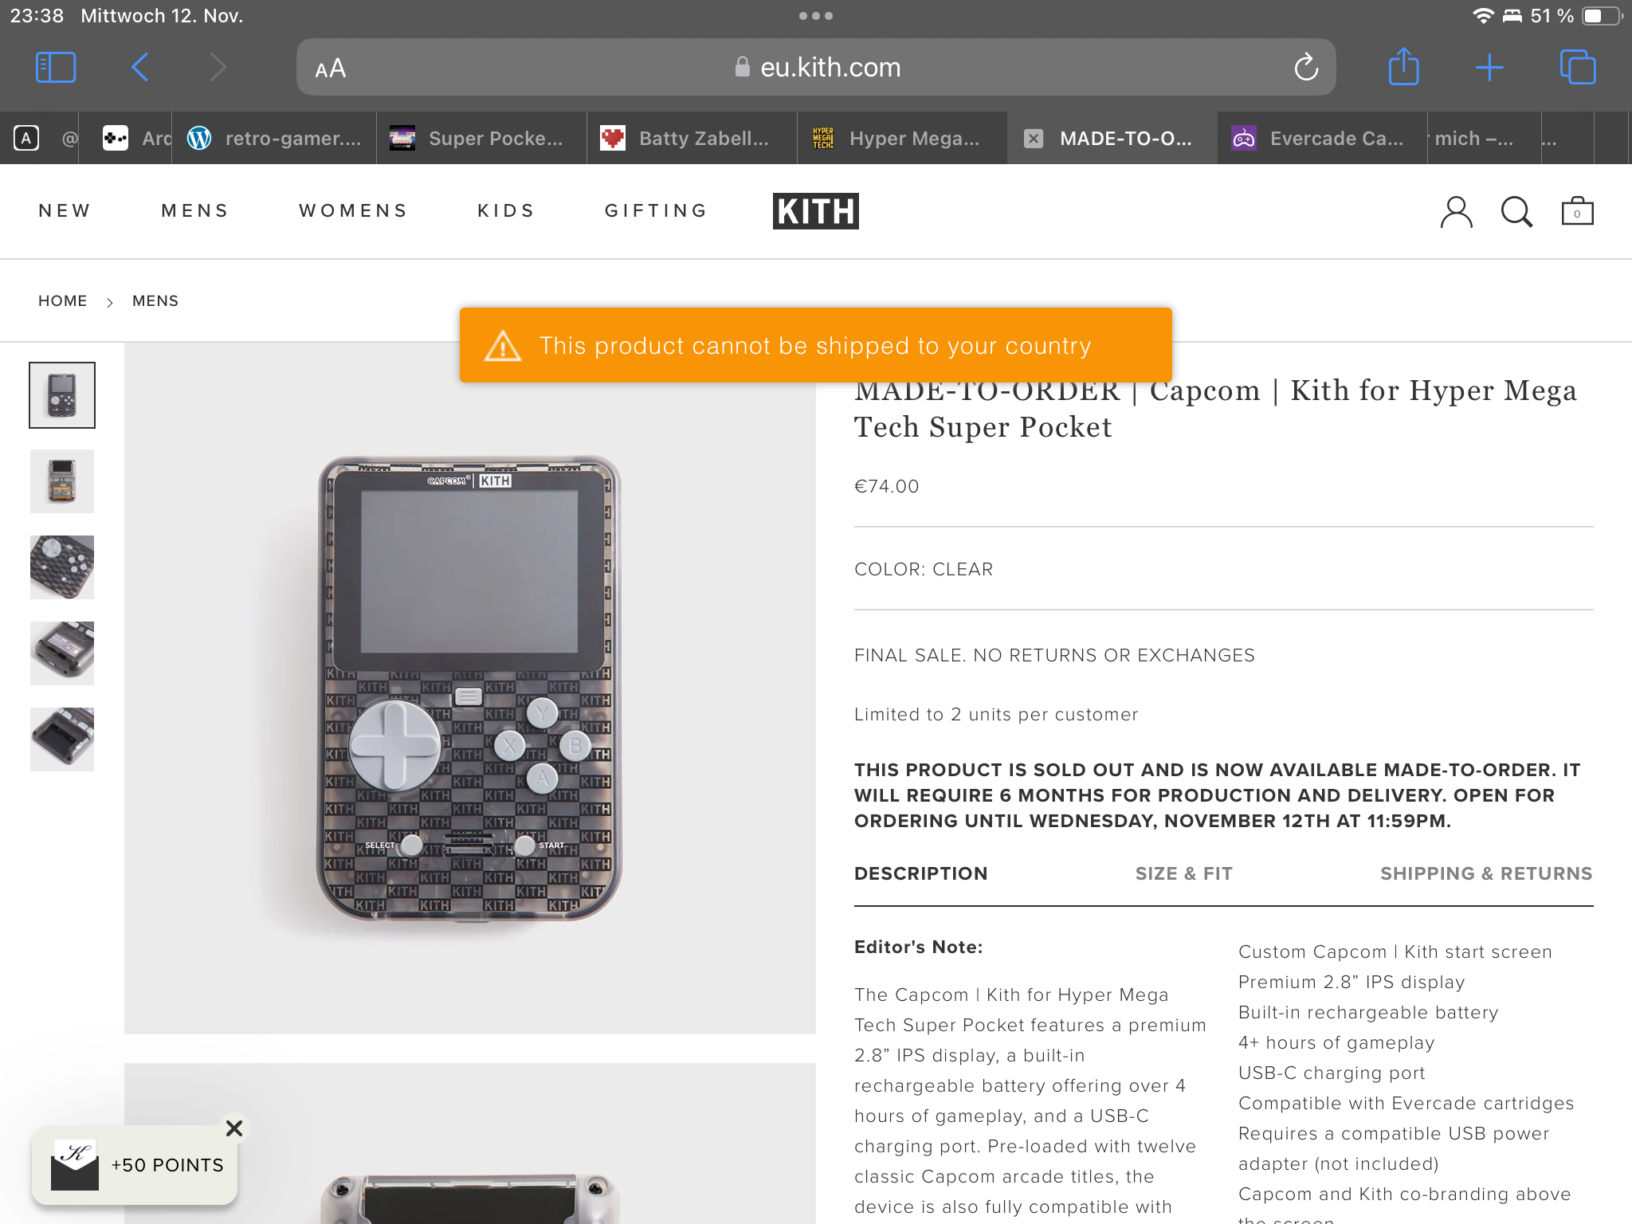
Task: Click the KITH logo
Action: coord(816,211)
